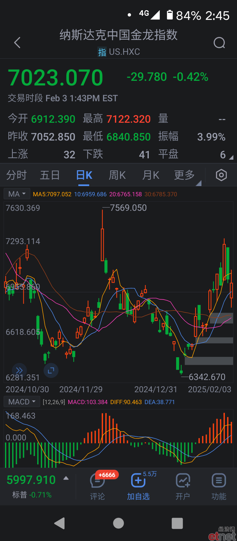
Task: Tap the change value -29.780
Action: [x=147, y=77]
